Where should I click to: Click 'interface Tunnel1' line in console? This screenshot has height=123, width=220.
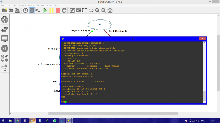coord(72,87)
